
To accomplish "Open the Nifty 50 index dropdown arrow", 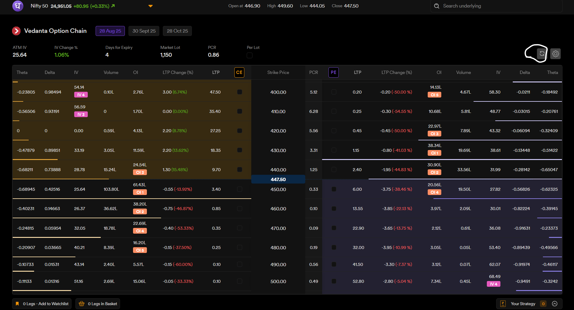I will (x=151, y=6).
